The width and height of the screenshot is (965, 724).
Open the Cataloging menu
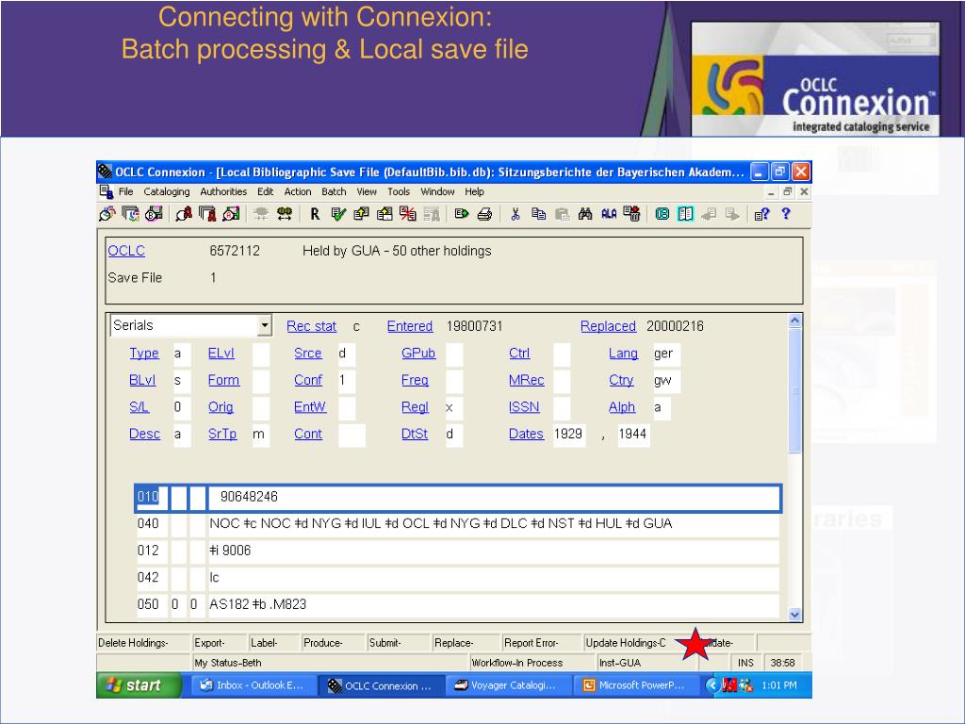tap(167, 191)
